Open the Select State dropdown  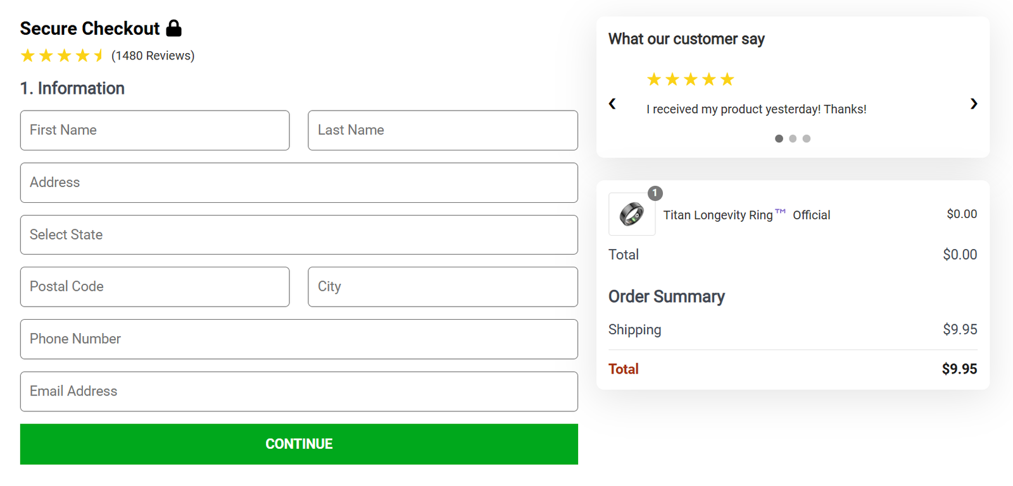[299, 234]
